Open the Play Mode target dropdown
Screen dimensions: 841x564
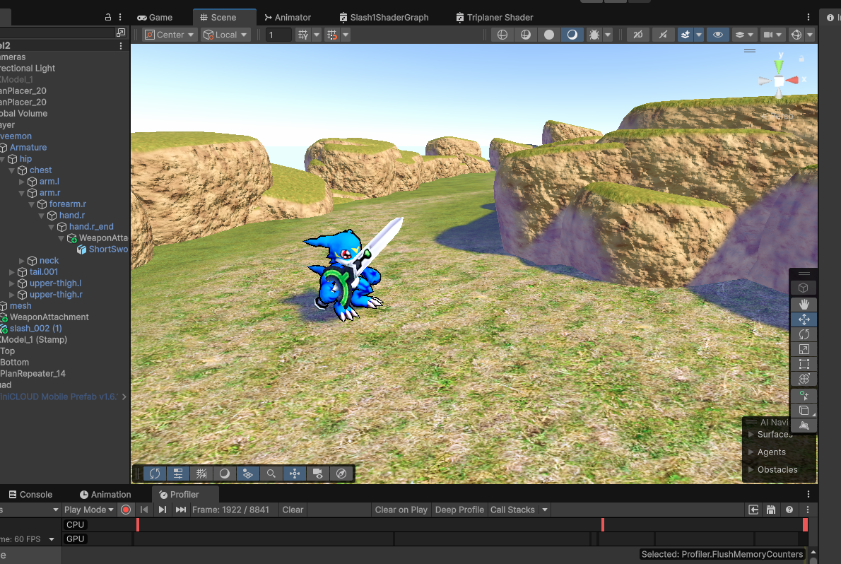[88, 510]
